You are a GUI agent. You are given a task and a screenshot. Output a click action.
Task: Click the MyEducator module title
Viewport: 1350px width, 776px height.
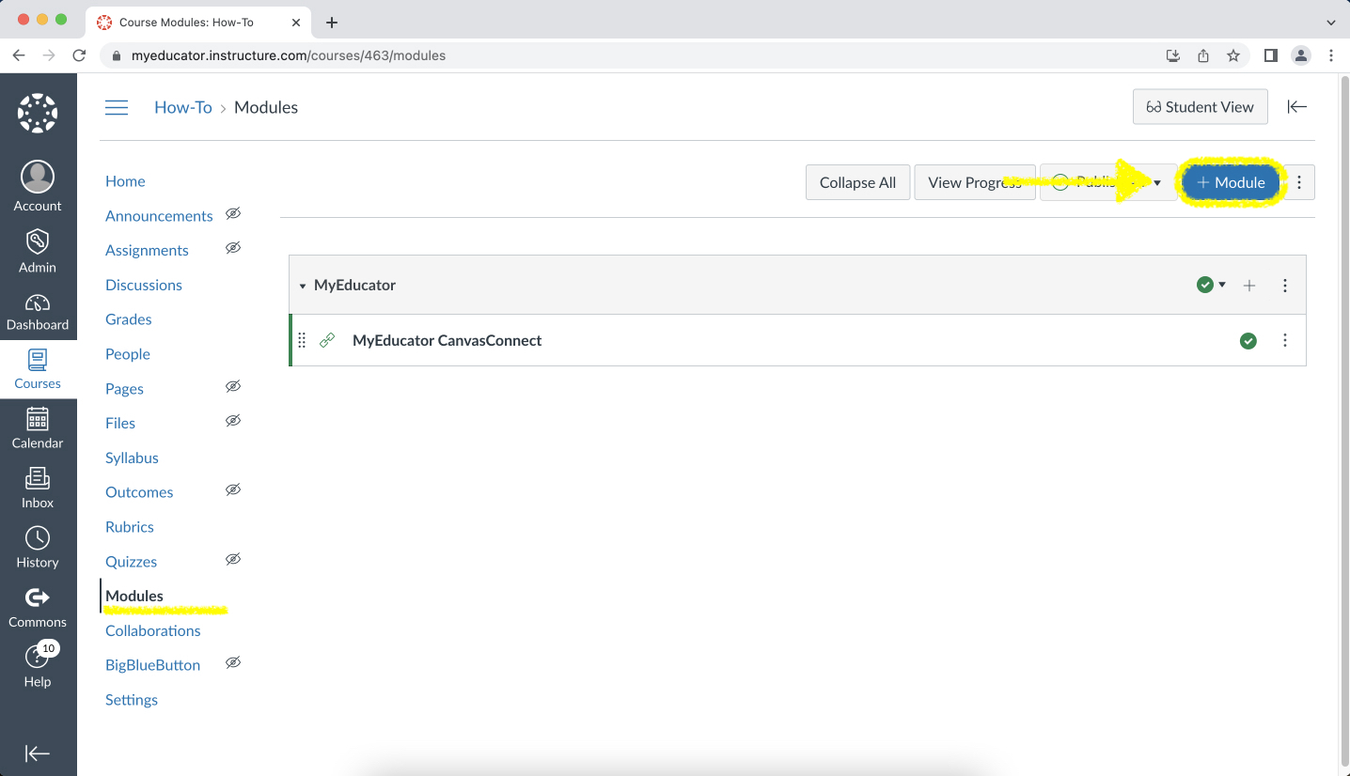click(354, 285)
